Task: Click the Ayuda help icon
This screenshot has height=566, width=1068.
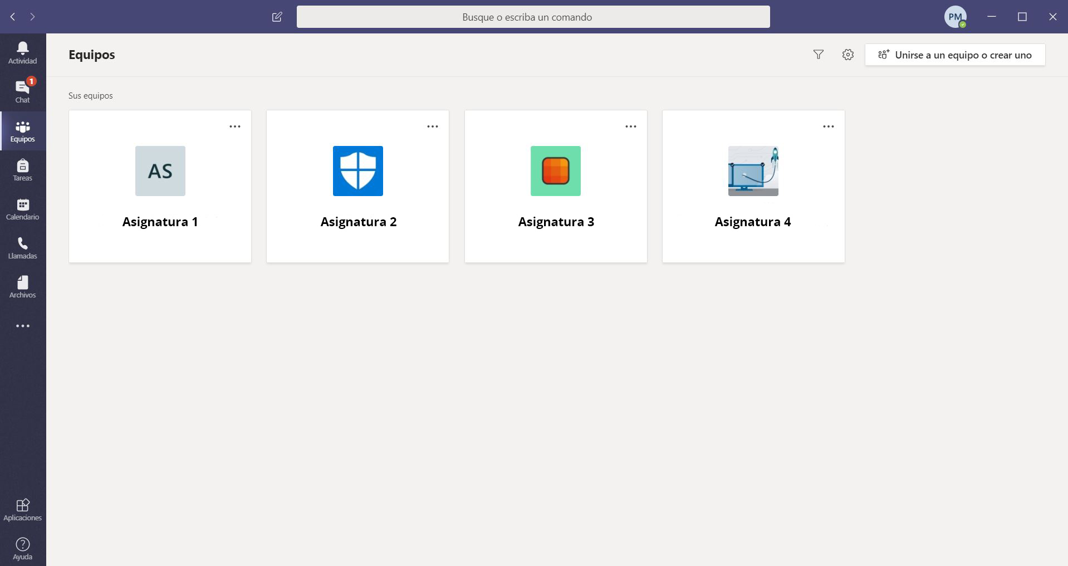Action: pos(22,549)
